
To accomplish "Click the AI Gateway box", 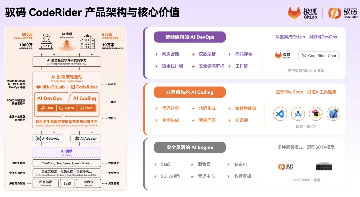I will coord(47,138).
